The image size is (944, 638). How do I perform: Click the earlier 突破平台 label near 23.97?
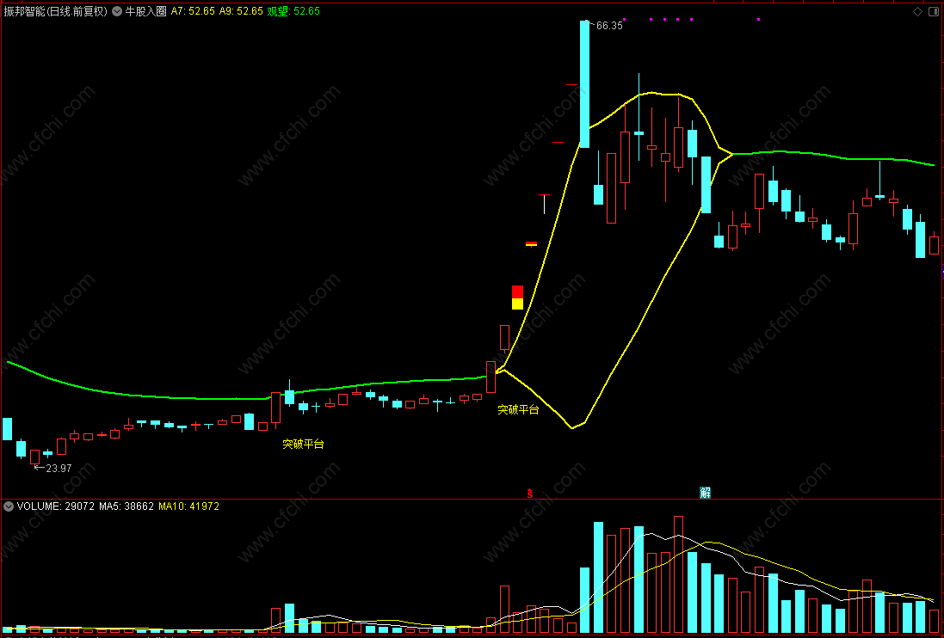point(304,445)
